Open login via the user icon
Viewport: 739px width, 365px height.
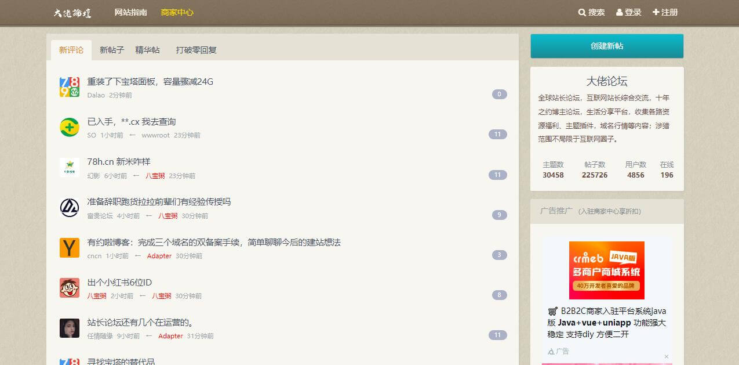click(619, 12)
